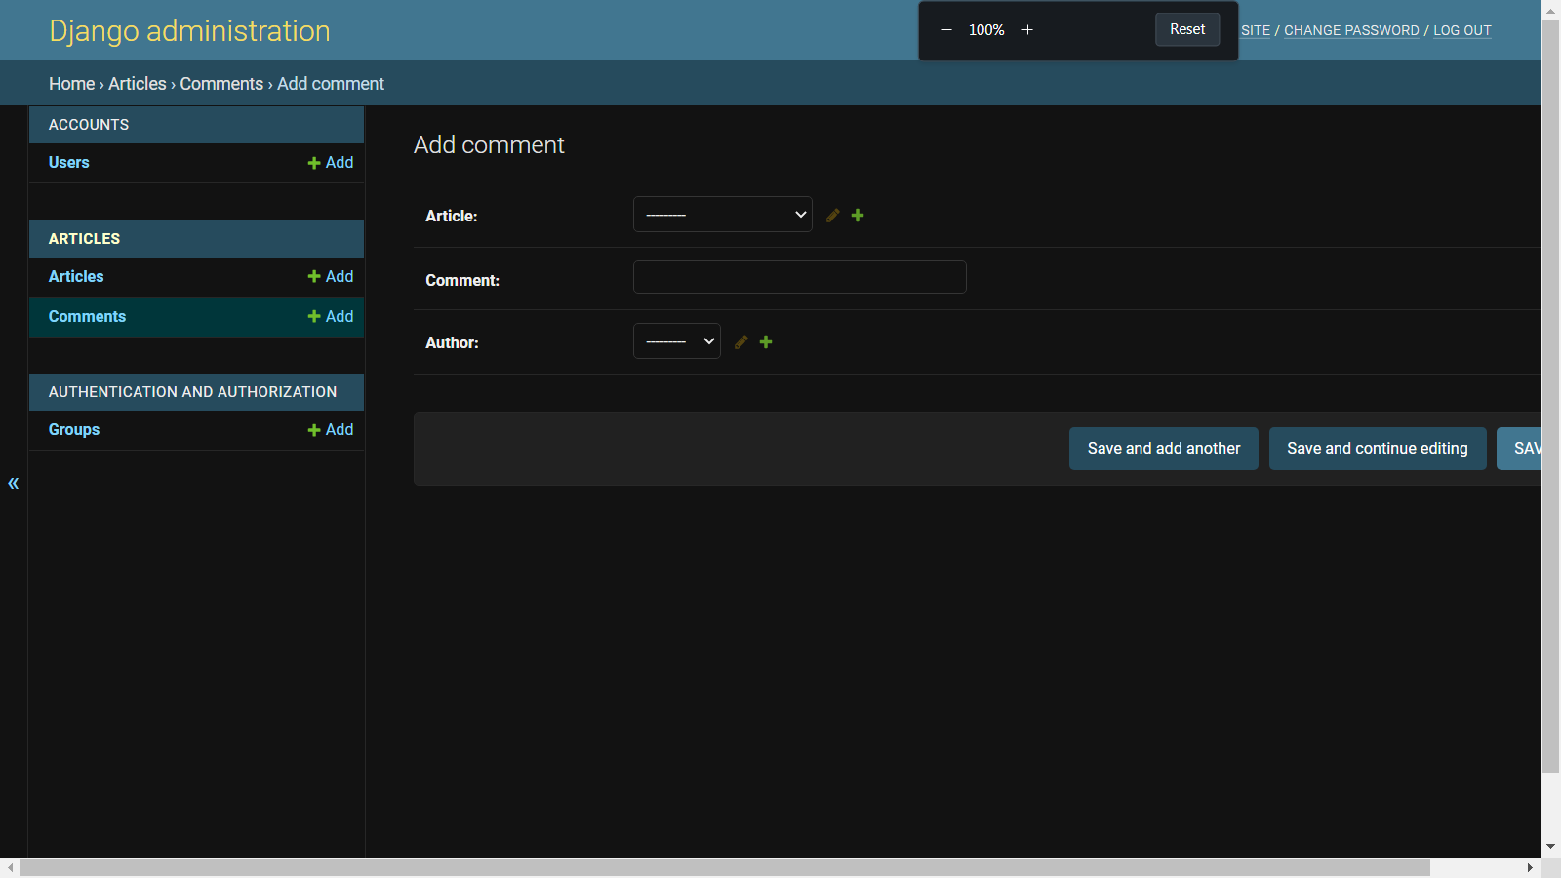
Task: Click Save and add another
Action: click(1164, 449)
